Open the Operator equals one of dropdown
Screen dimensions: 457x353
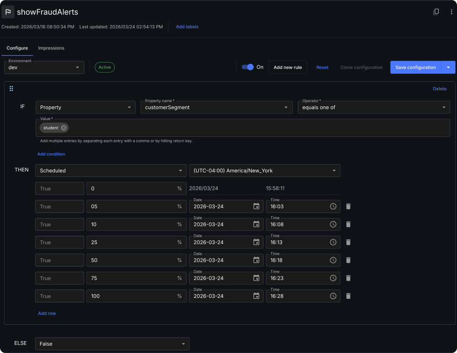point(374,107)
